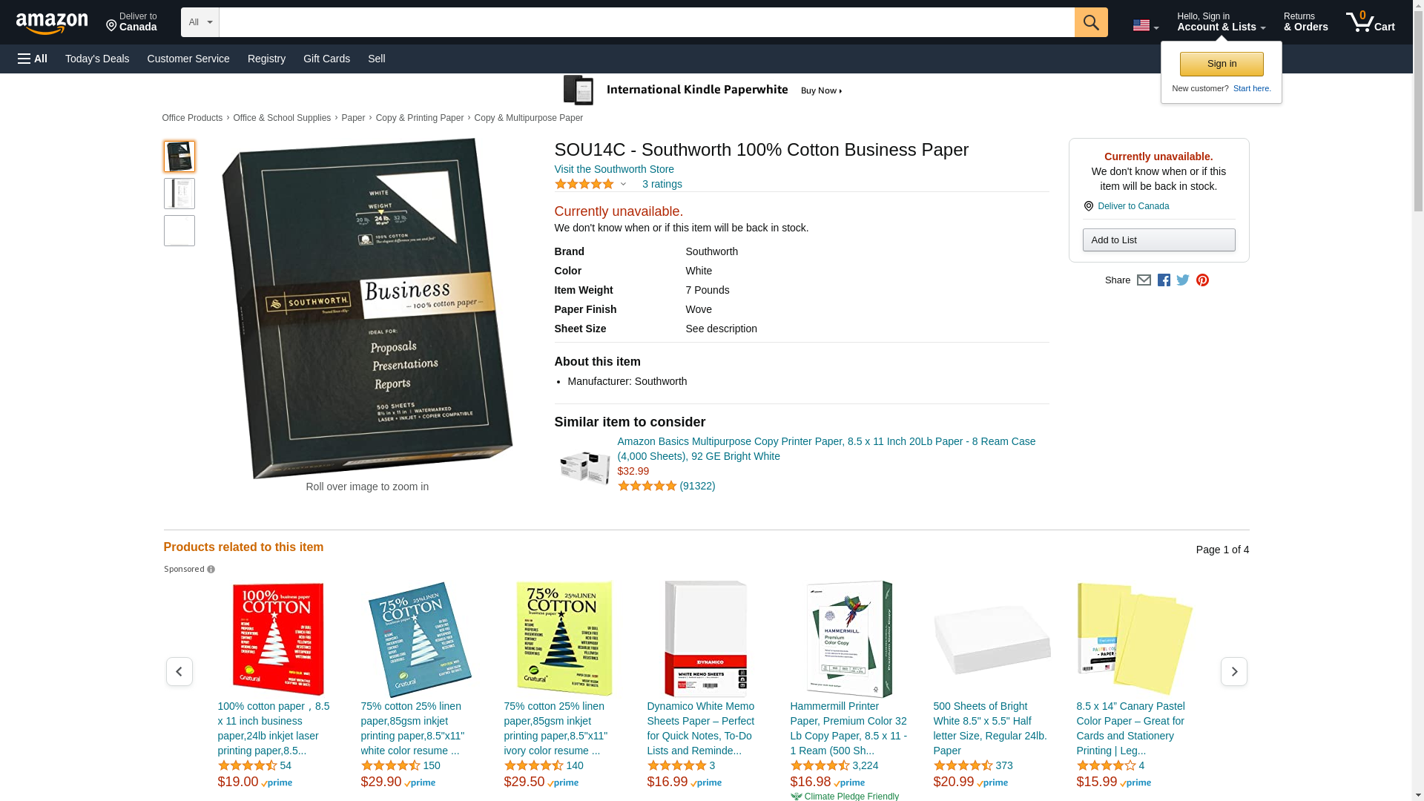
Task: Go to Today's Deals
Action: [x=97, y=59]
